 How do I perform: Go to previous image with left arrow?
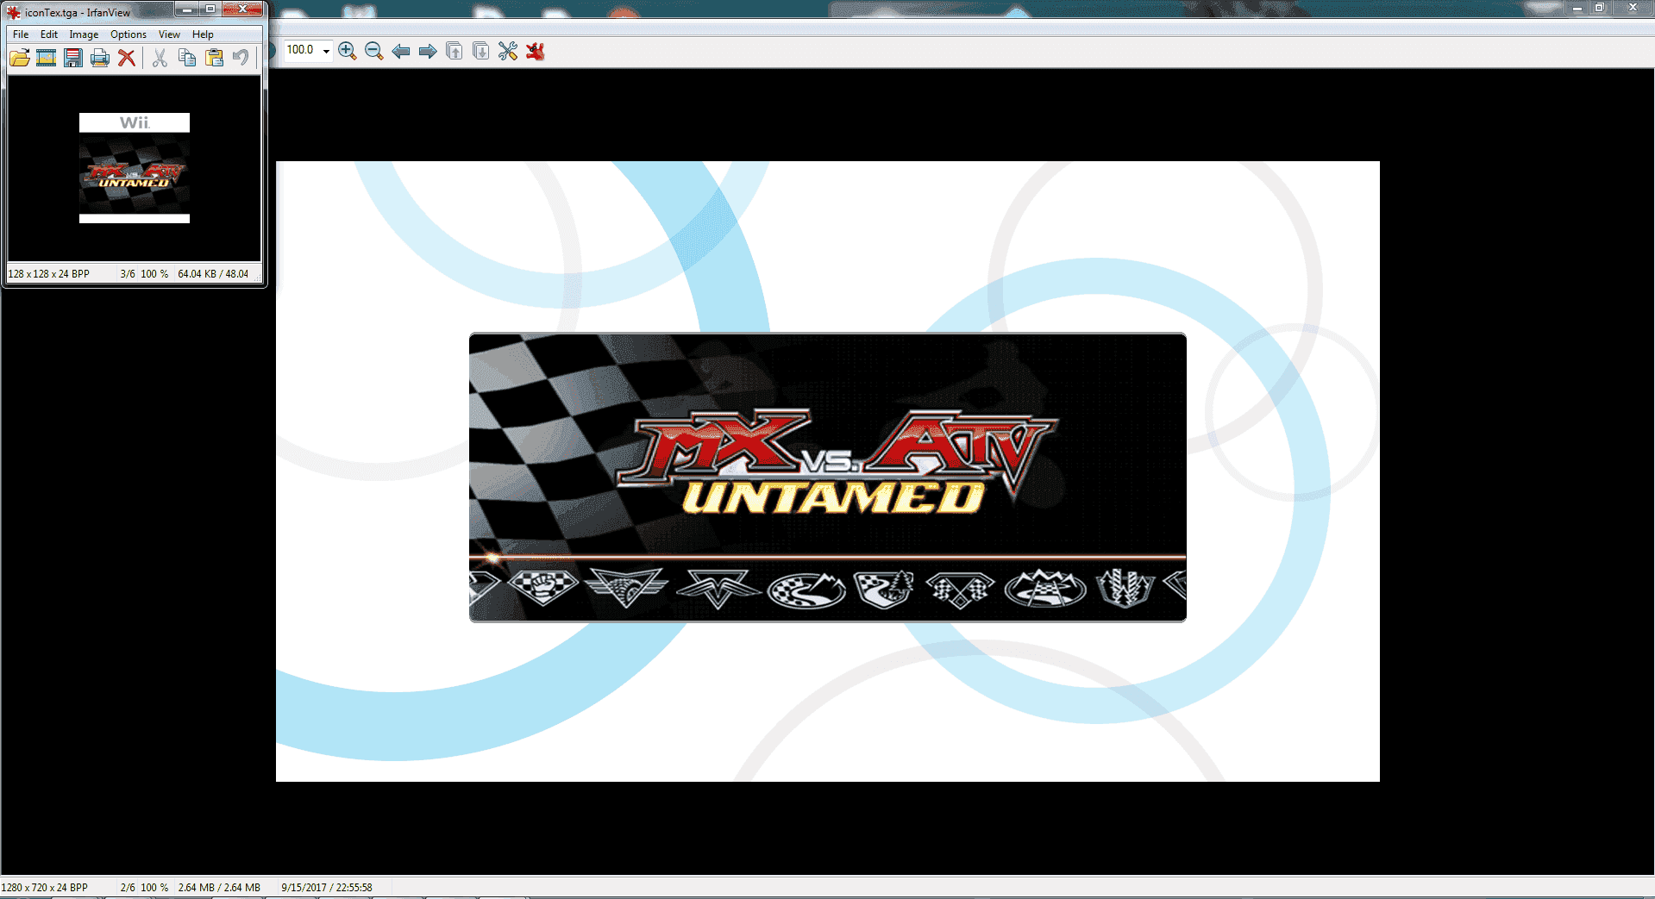(401, 51)
